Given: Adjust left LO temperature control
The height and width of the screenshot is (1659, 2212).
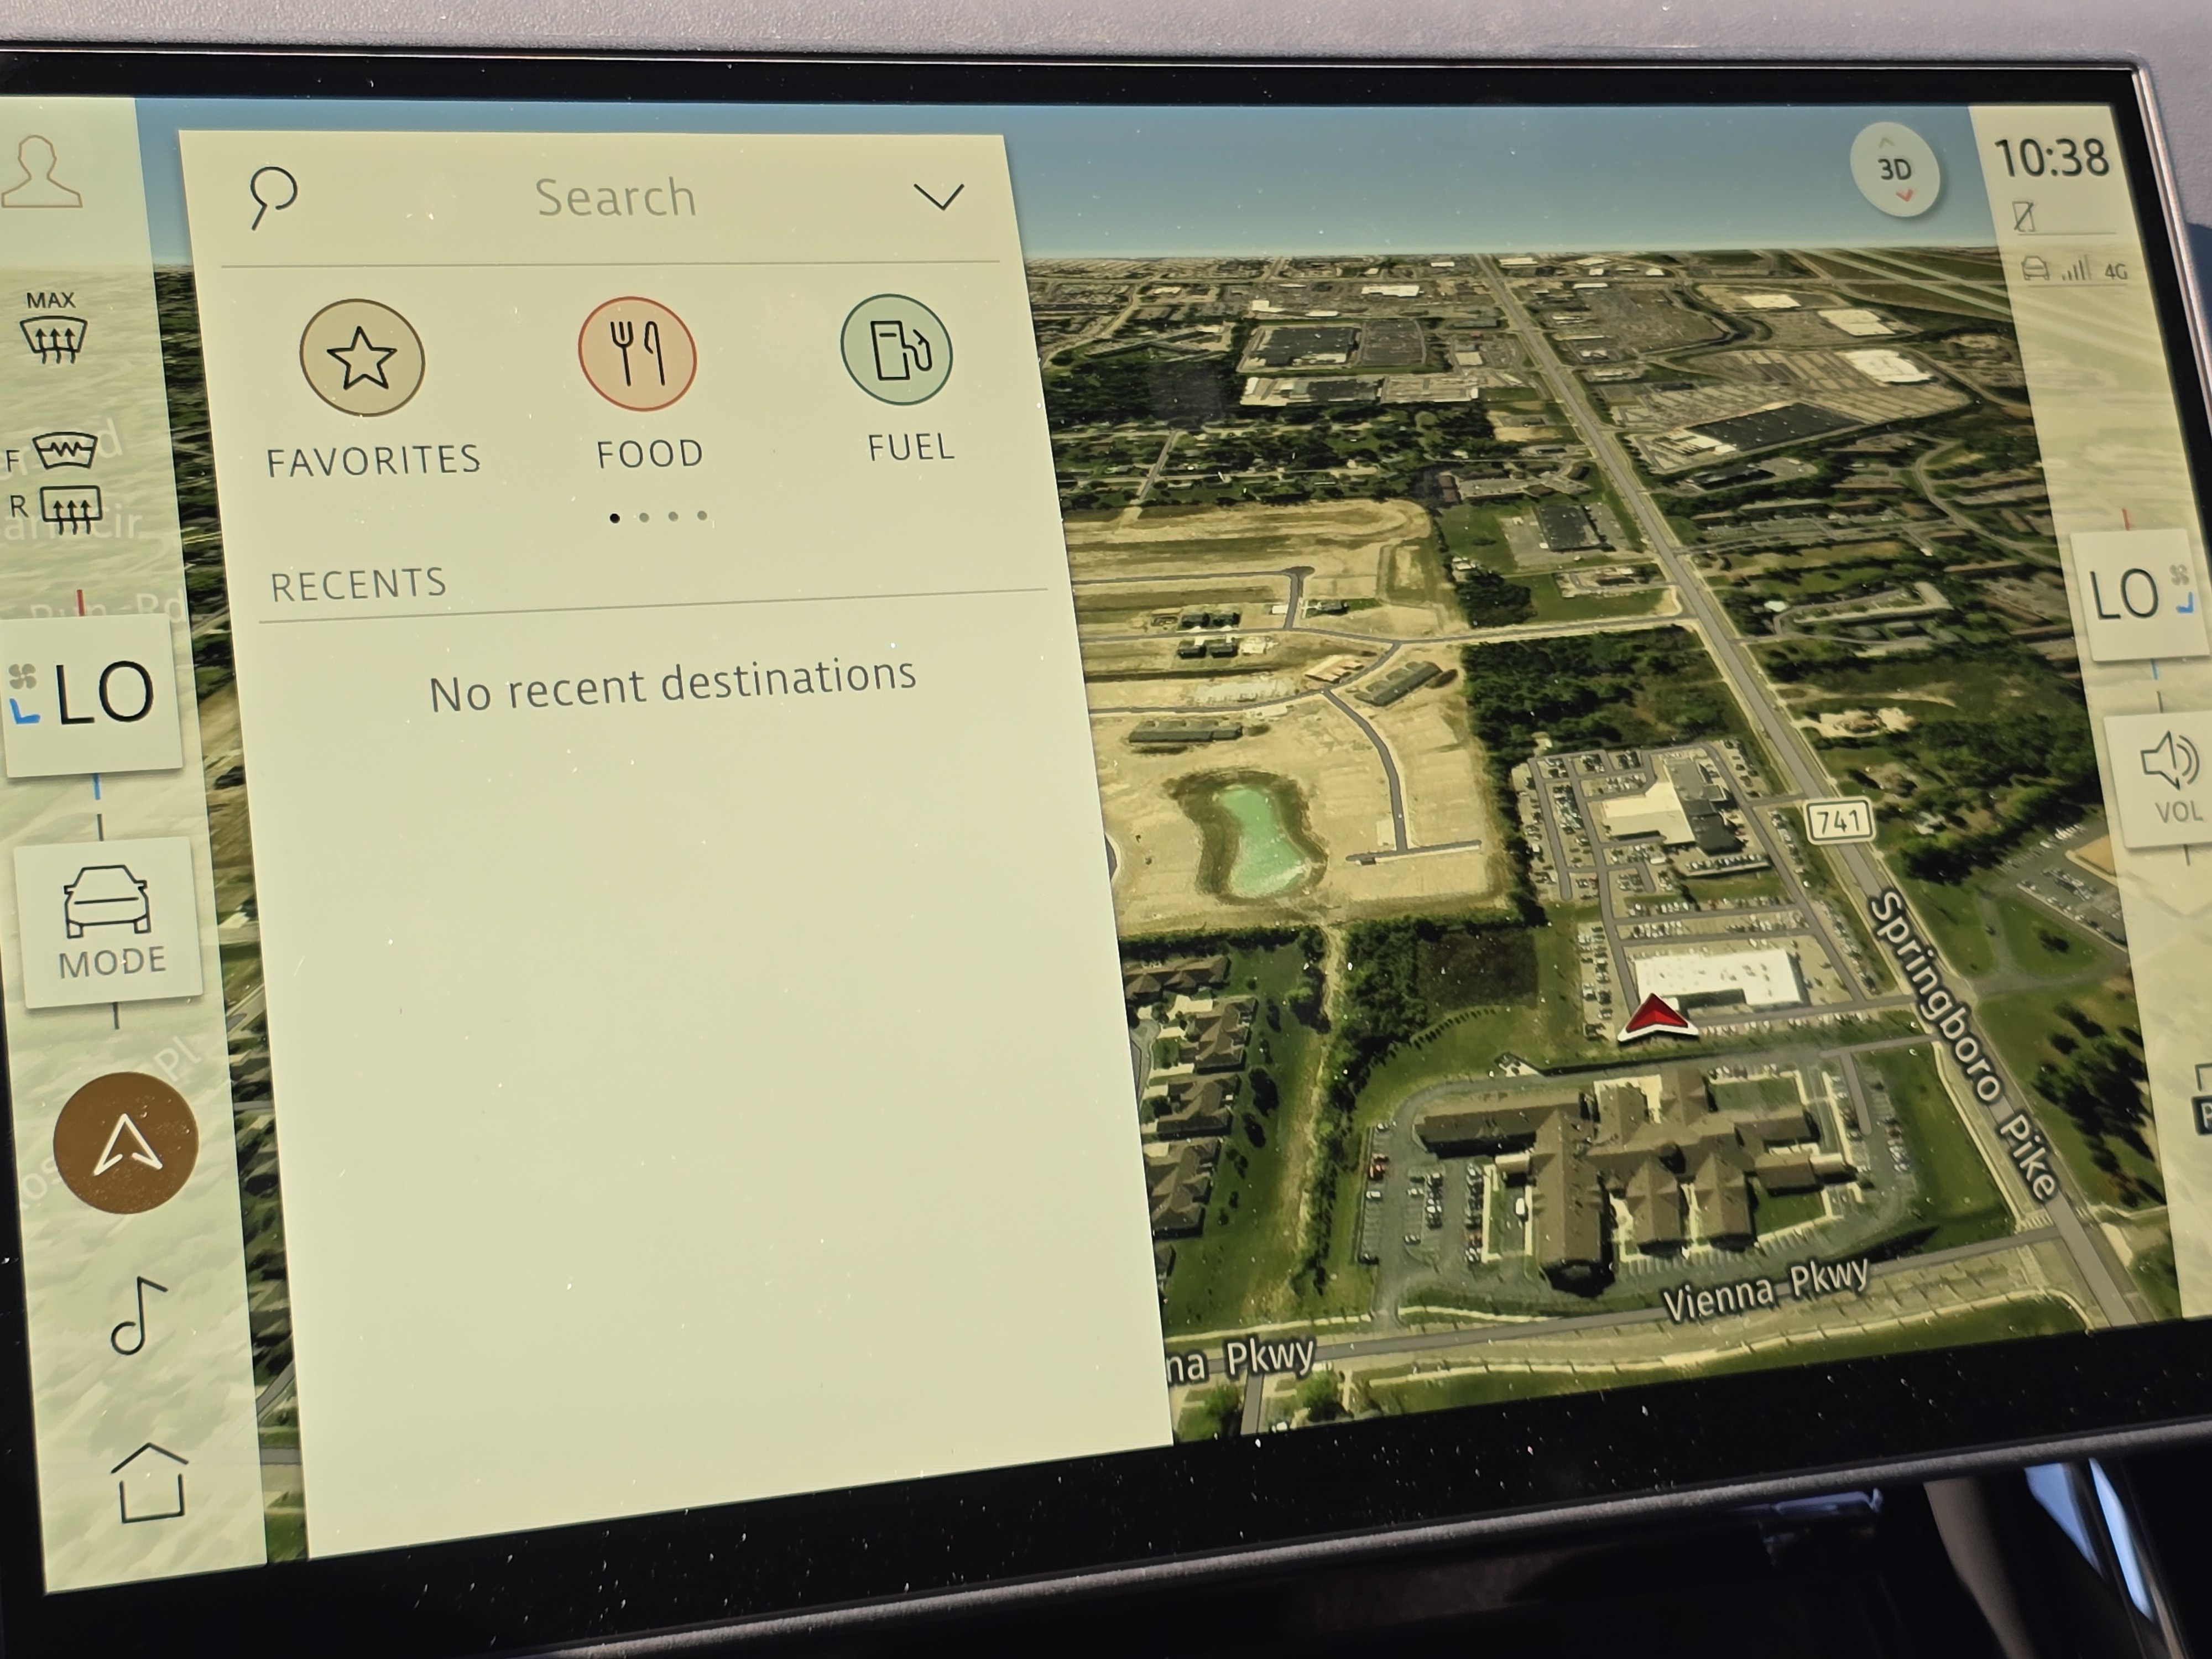Looking at the screenshot, I should point(92,695).
